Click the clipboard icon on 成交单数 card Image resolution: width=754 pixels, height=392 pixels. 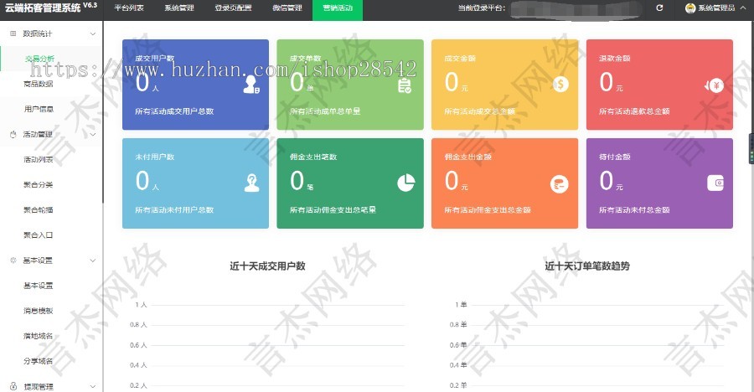click(405, 85)
